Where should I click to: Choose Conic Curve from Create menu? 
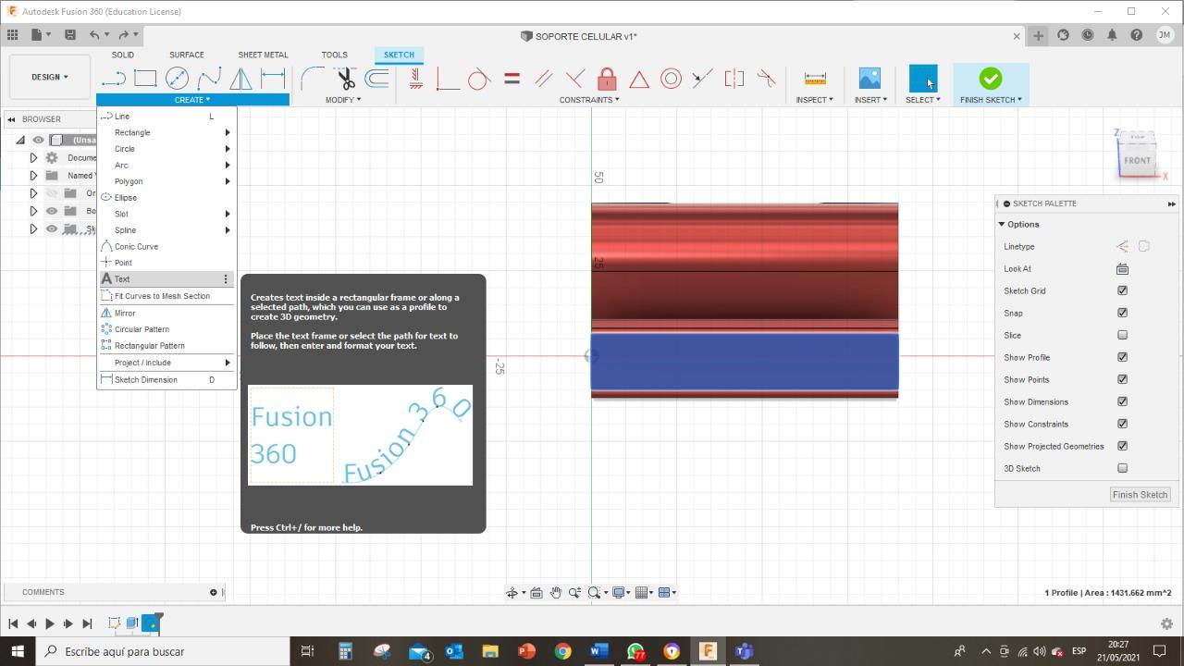(x=166, y=247)
